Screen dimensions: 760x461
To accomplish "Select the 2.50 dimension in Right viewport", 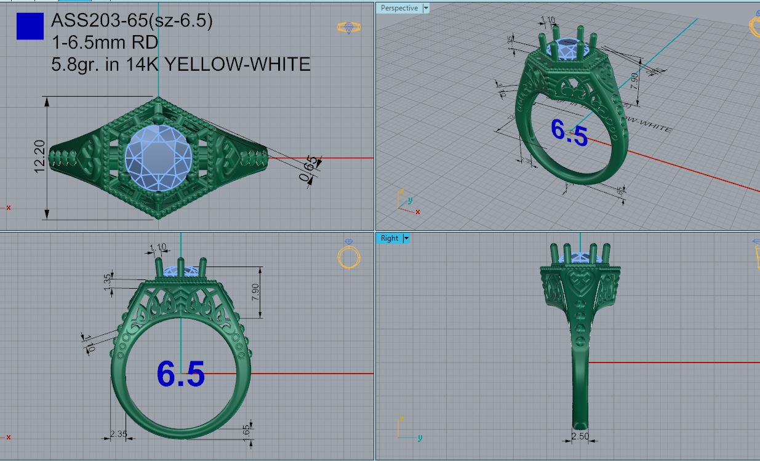I will pos(580,436).
